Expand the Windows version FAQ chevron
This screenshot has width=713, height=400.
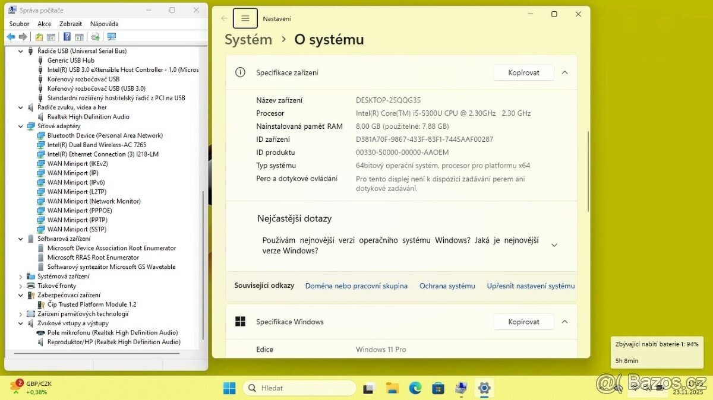pyautogui.click(x=554, y=244)
